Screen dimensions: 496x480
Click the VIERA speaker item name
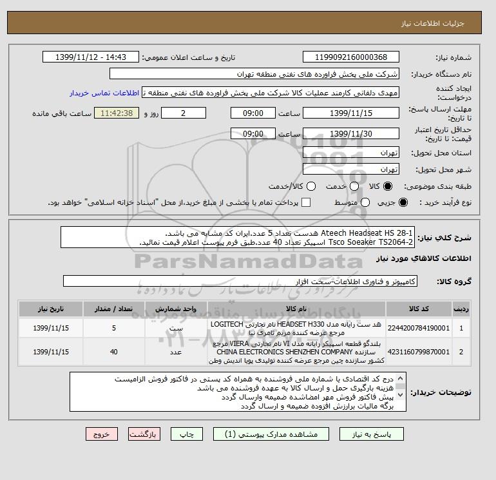pos(296,352)
